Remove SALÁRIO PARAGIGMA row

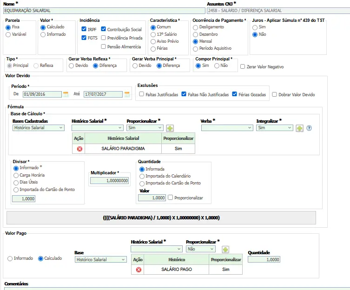pyautogui.click(x=79, y=149)
